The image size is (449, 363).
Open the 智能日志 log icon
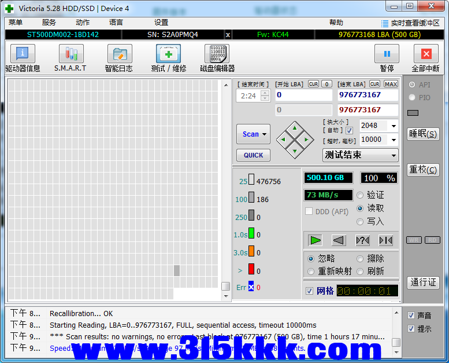click(x=119, y=54)
